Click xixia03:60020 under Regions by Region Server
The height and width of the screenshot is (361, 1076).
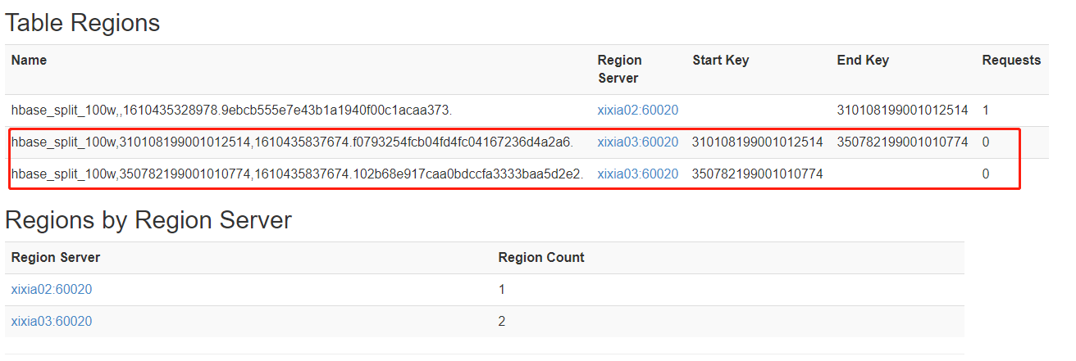point(52,321)
